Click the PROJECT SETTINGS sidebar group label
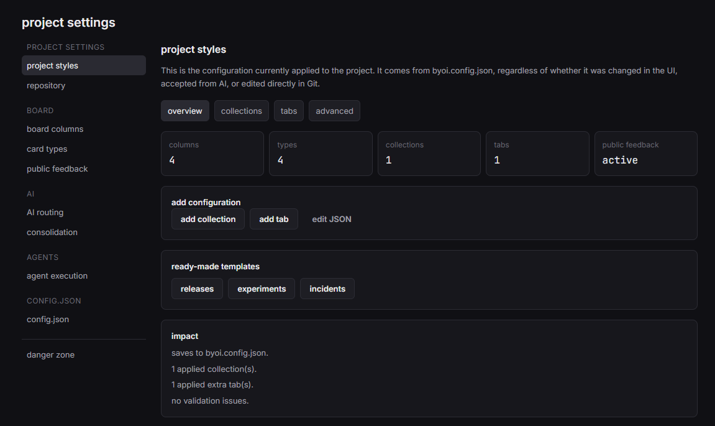Viewport: 715px width, 426px height. [x=66, y=47]
